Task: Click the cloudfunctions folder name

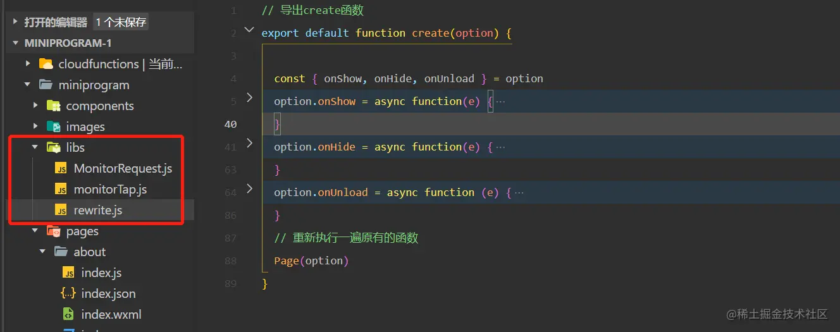Action: [98, 64]
